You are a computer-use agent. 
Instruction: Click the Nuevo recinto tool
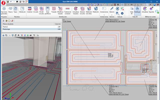(10, 10)
